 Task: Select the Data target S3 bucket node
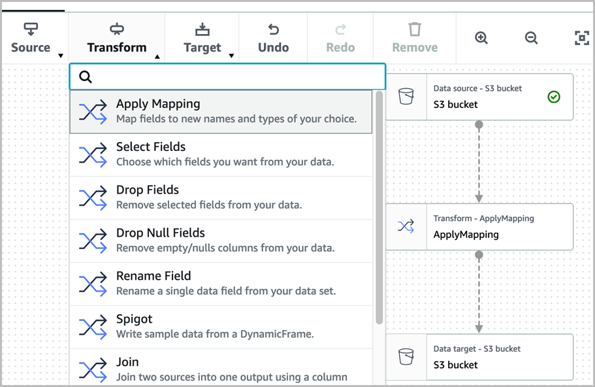479,357
